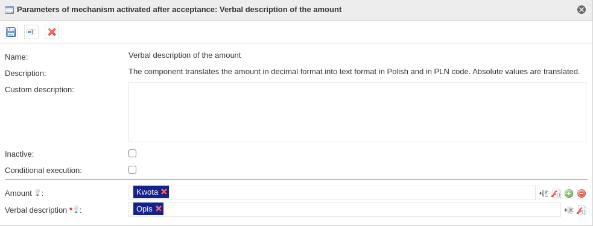This screenshot has height=226, width=593.
Task: Click the lightbulb hint next to Amount
Action: point(37,192)
